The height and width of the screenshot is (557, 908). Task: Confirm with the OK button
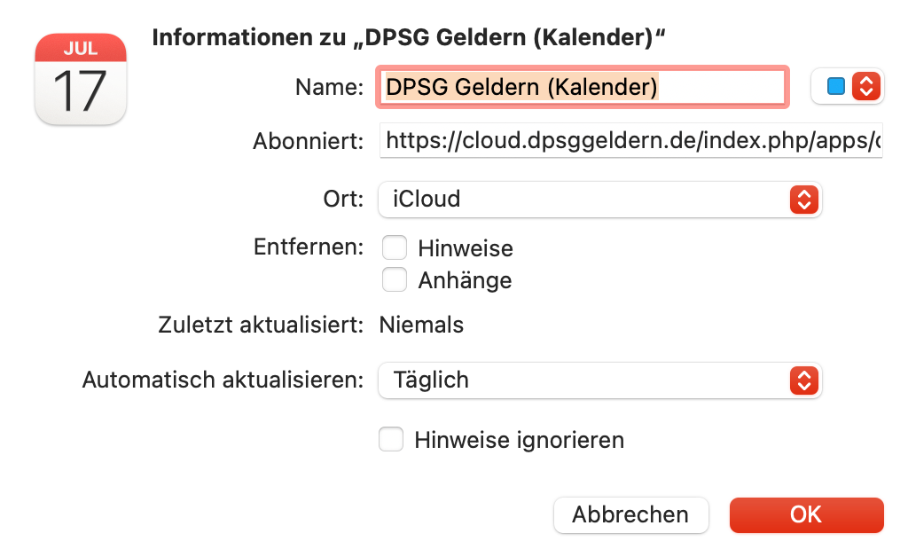click(x=806, y=514)
